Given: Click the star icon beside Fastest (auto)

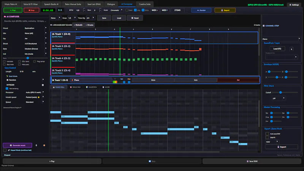Looking at the screenshot, I should click(x=39, y=97).
